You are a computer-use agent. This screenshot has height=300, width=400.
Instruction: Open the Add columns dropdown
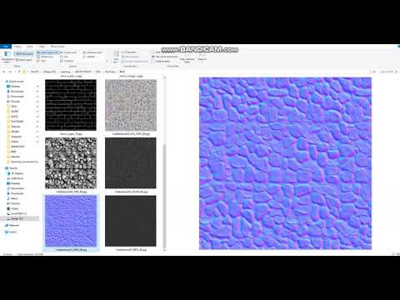click(131, 57)
